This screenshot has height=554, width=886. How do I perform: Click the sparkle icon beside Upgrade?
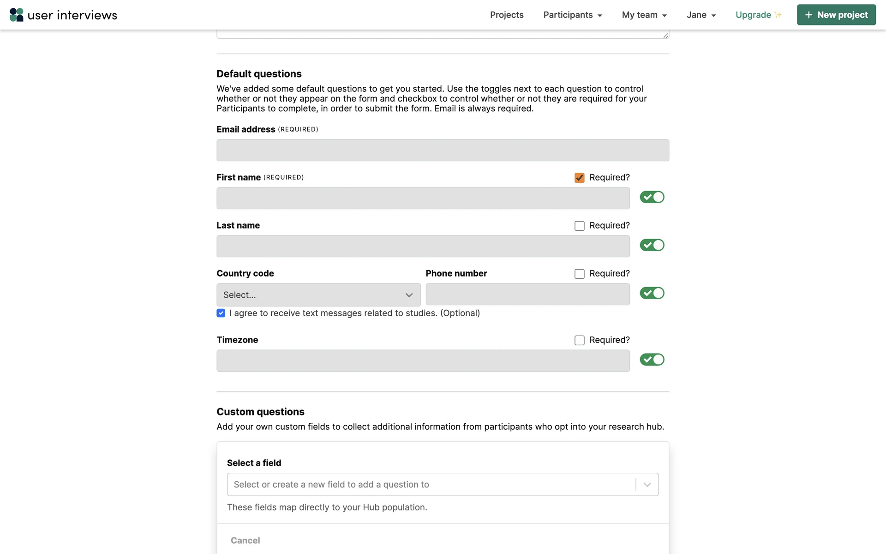(x=778, y=15)
